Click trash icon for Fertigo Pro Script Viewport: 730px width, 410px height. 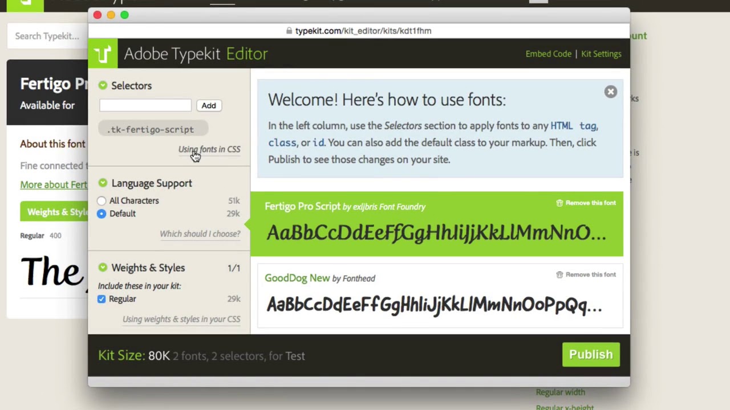(x=559, y=203)
